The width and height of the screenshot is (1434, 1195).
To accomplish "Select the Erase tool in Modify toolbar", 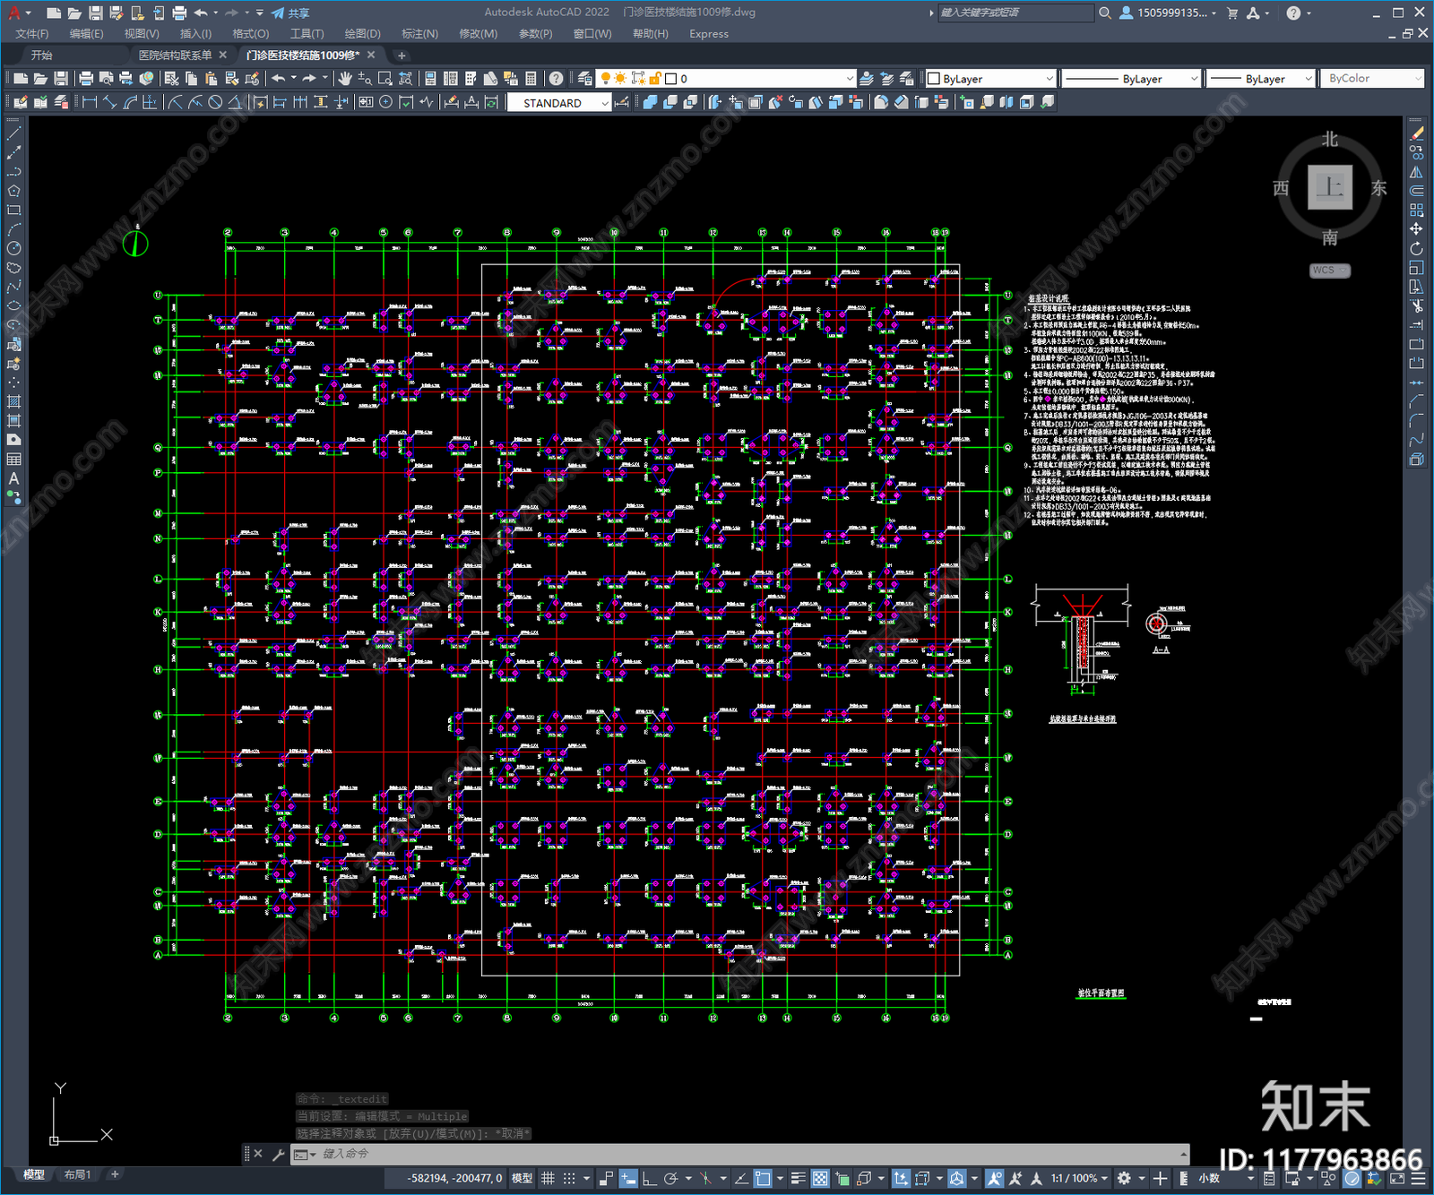I will coord(1416,133).
